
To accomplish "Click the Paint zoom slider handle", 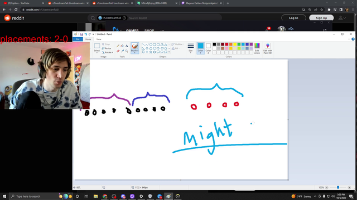I will pos(338,188).
